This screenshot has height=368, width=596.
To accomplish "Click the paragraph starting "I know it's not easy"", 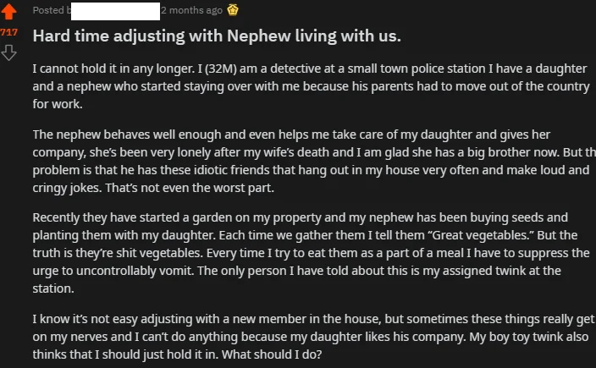I will coord(296,336).
